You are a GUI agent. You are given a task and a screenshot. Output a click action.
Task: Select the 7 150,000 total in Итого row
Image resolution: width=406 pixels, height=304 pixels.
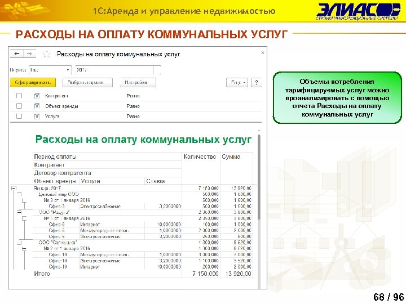point(206,274)
